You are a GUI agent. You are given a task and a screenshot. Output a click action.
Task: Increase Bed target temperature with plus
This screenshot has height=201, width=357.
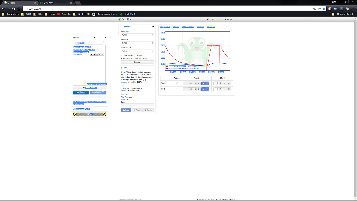tap(198, 89)
